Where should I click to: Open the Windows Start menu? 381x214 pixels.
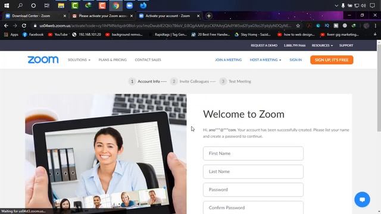point(7,5)
